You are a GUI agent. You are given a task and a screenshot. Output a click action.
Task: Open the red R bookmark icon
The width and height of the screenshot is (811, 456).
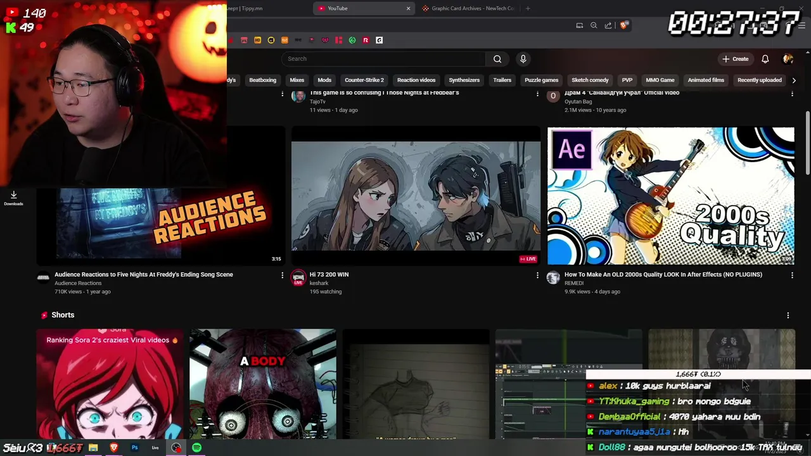(x=366, y=40)
